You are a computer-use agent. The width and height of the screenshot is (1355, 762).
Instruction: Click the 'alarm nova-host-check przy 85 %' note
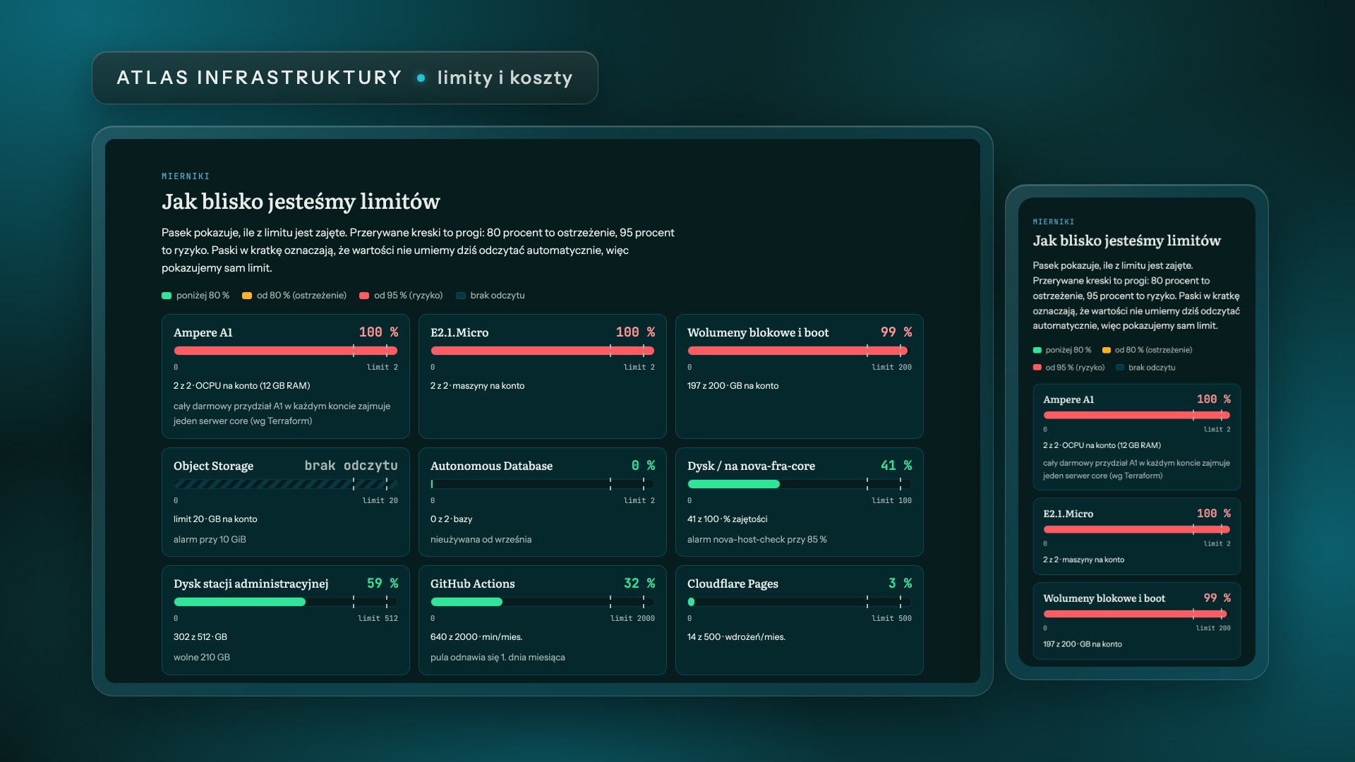757,540
